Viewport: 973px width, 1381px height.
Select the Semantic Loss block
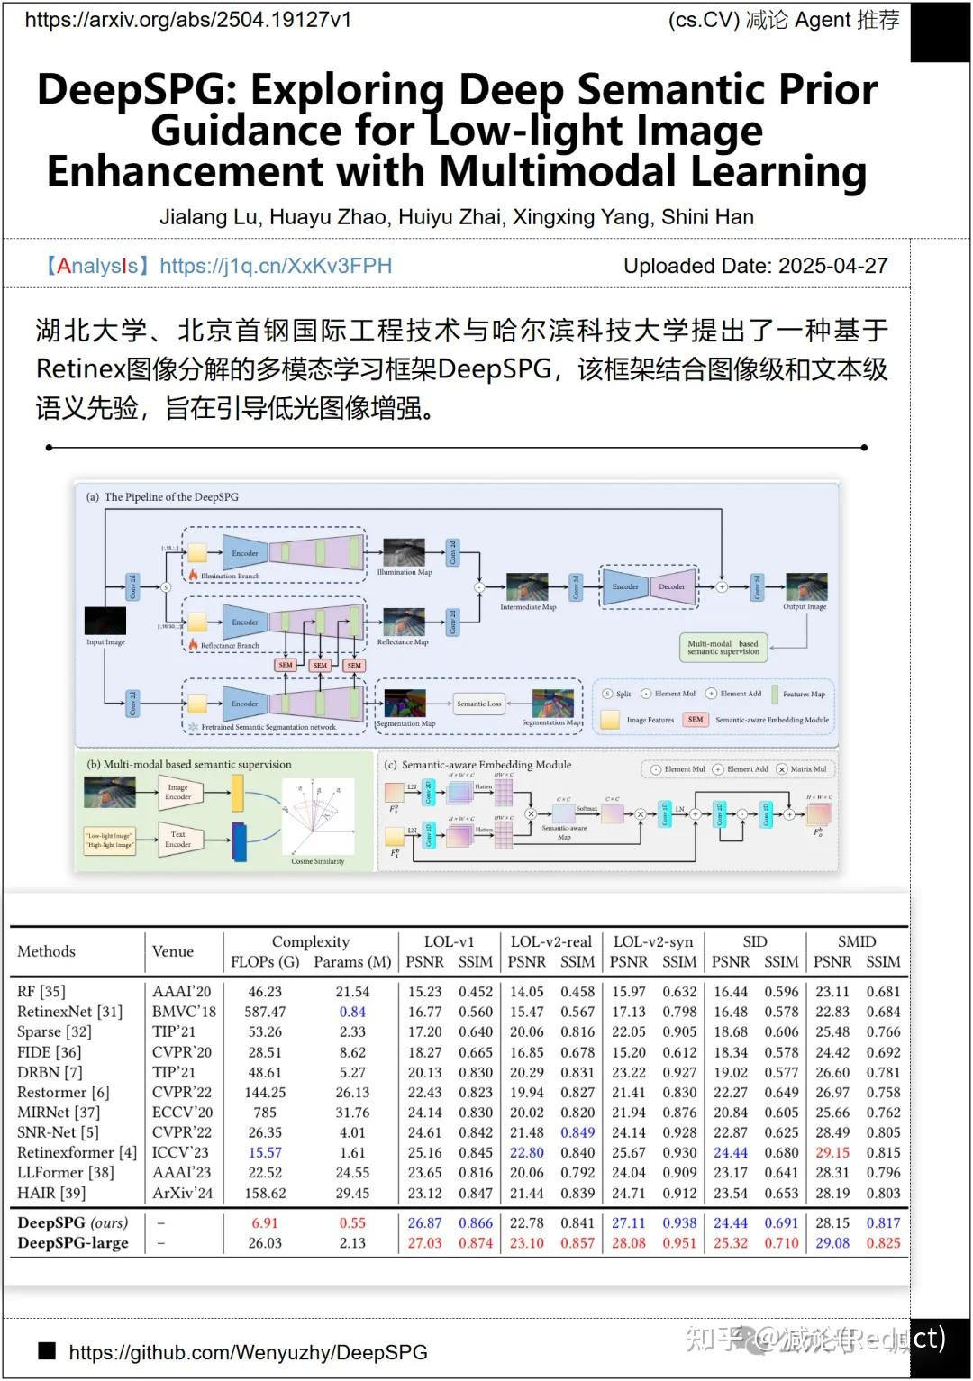[x=480, y=704]
